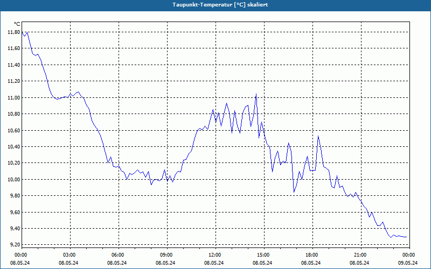431x269 pixels.
Task: Select the 10,40 y-axis value
Action: (x=14, y=147)
